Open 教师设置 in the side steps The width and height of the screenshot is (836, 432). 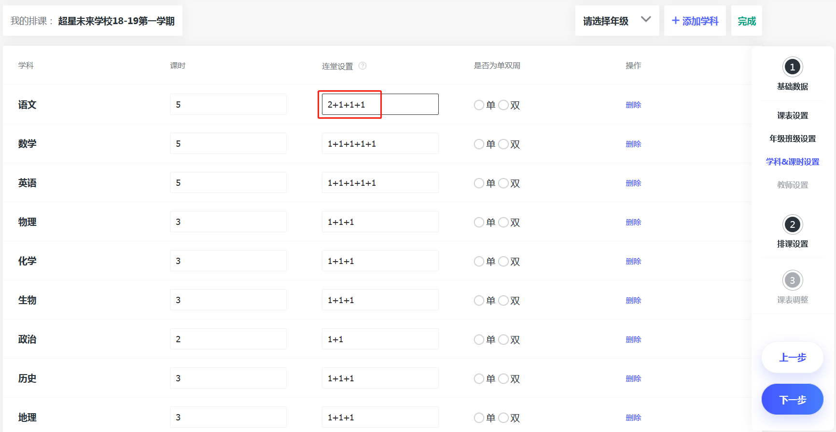pos(792,185)
